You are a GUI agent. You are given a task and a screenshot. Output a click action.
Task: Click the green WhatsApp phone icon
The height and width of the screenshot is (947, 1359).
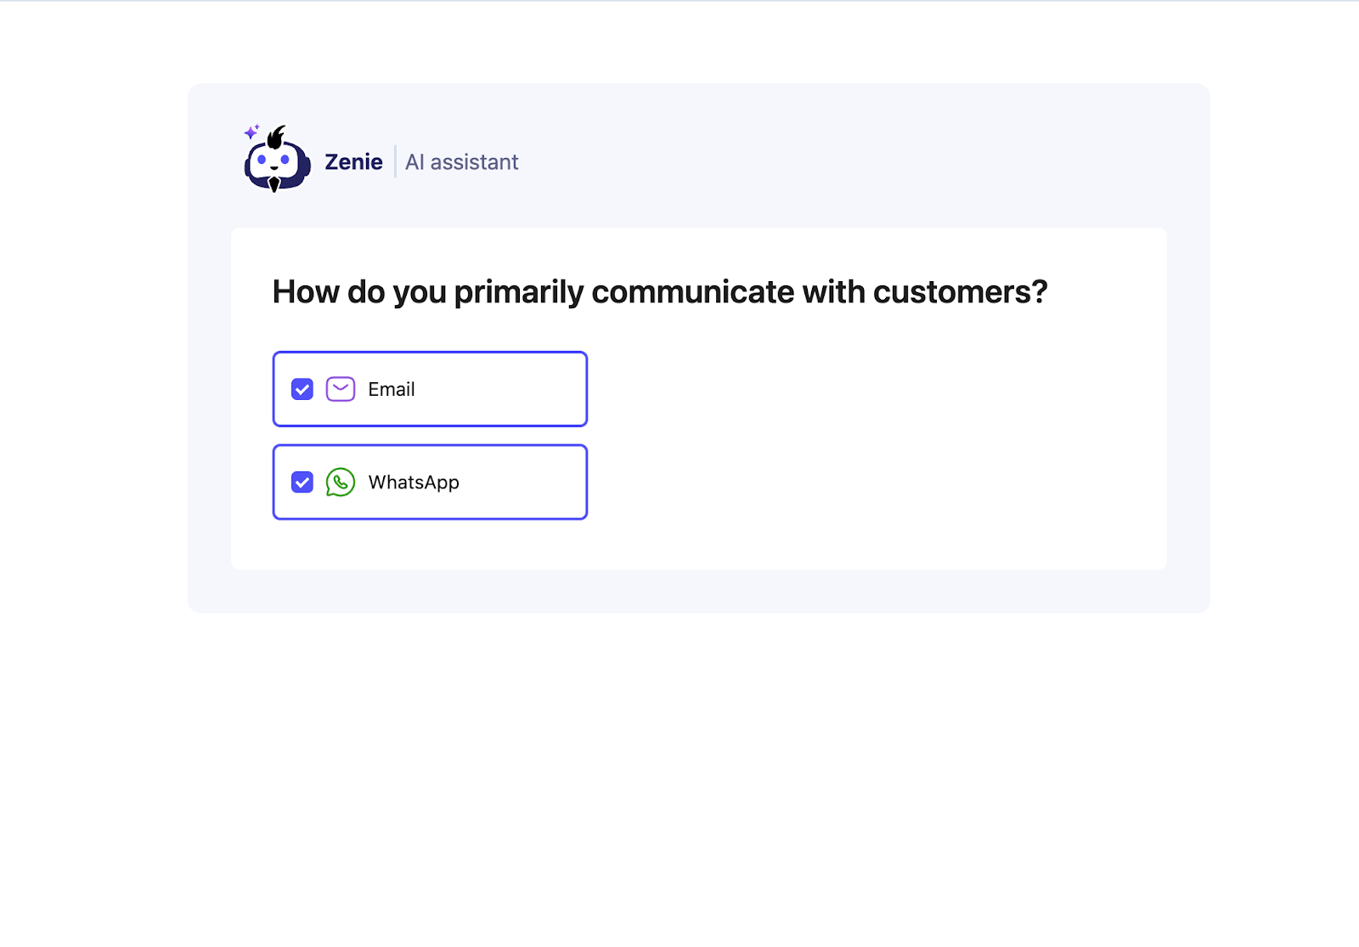point(341,482)
